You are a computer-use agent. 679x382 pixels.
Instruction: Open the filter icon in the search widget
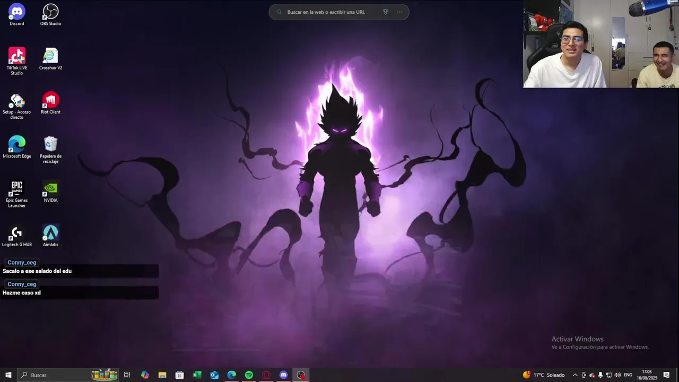[386, 12]
